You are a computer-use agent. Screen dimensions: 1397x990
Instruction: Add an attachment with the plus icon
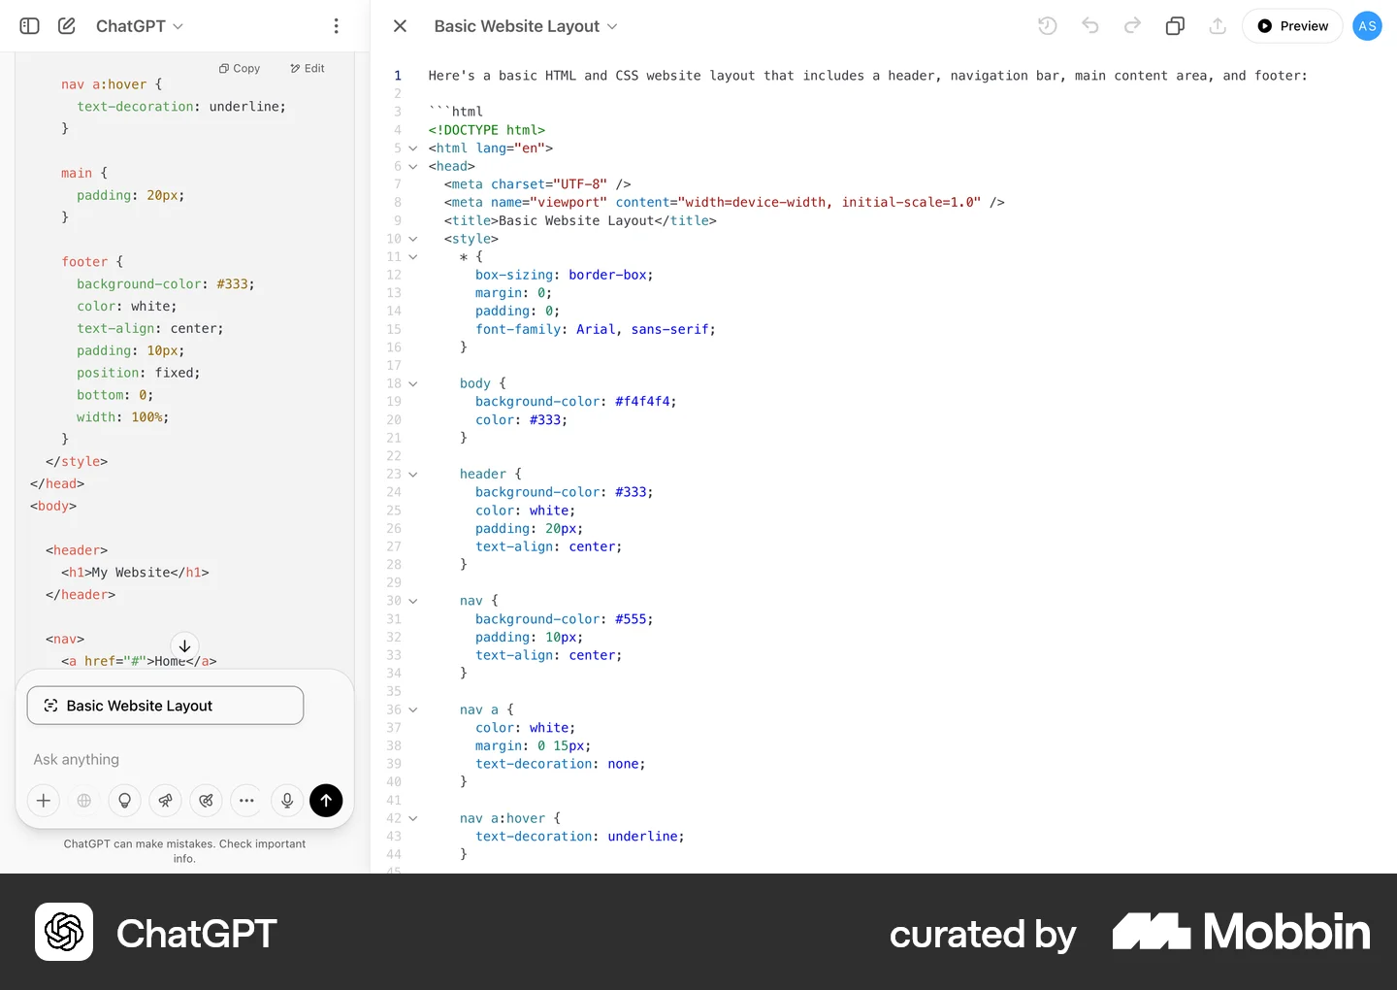[x=44, y=801]
